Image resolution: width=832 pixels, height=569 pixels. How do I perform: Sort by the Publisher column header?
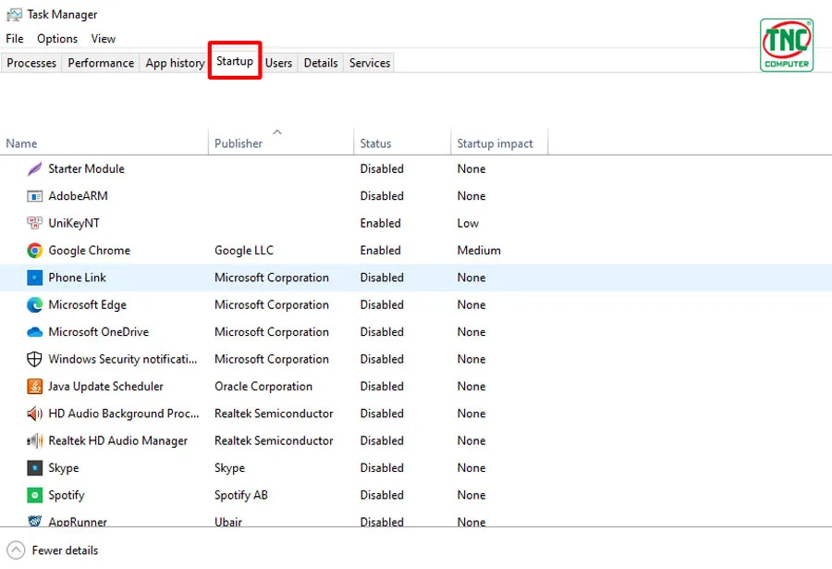tap(281, 142)
